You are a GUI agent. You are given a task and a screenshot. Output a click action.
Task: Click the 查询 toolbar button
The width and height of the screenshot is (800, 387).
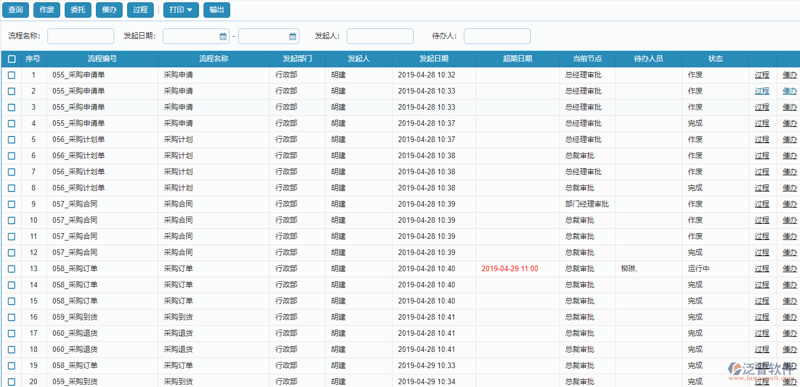click(x=16, y=10)
